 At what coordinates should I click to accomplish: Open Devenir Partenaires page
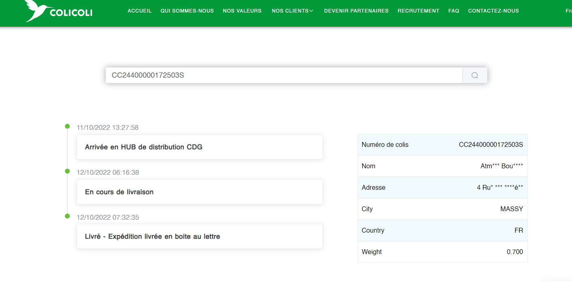click(x=356, y=11)
